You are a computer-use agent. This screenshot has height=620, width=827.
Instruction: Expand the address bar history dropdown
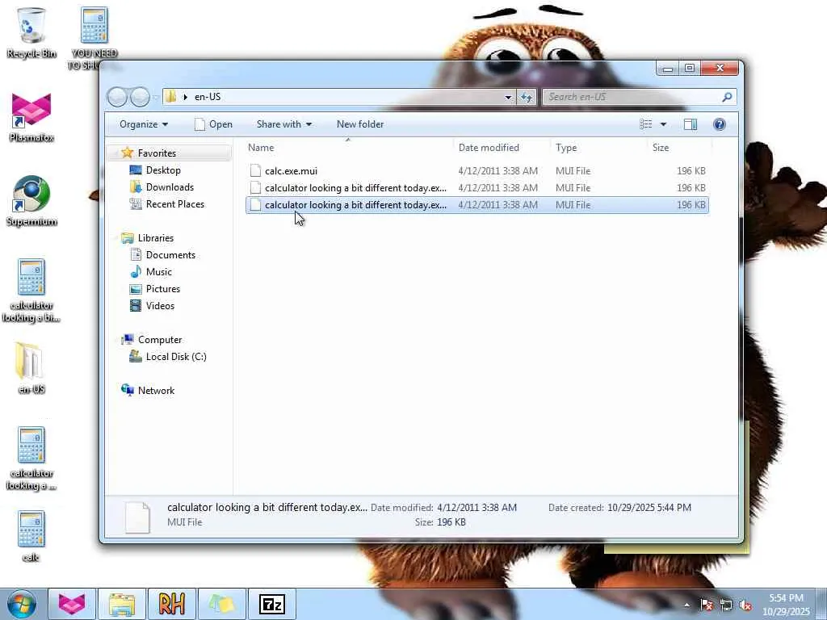[x=508, y=97]
